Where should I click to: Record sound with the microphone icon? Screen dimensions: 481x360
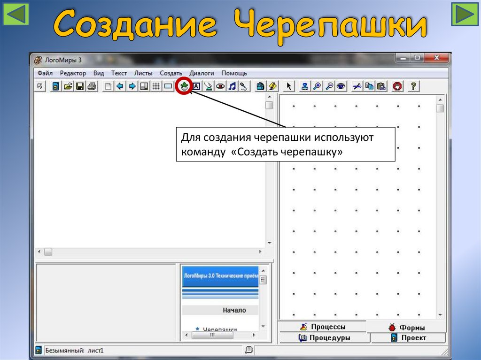pos(244,86)
